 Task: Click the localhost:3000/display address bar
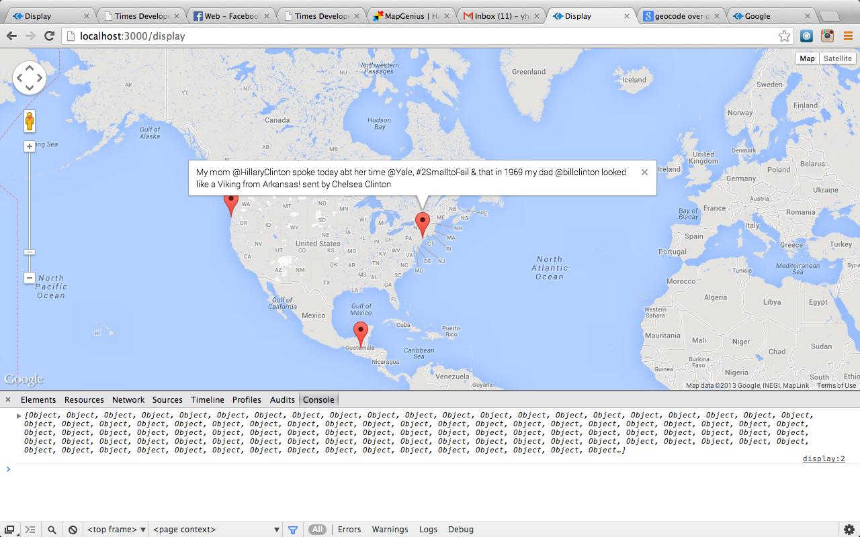click(427, 36)
